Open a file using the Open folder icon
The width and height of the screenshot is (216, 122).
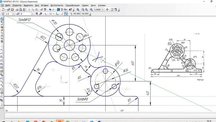pyautogui.click(x=8, y=9)
